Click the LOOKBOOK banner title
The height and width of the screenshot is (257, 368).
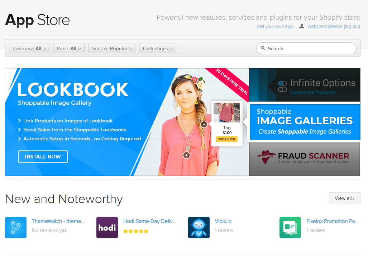coord(73,90)
